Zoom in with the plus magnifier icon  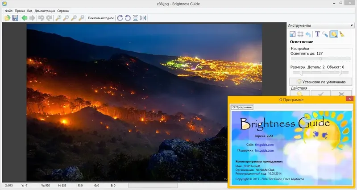[58, 18]
